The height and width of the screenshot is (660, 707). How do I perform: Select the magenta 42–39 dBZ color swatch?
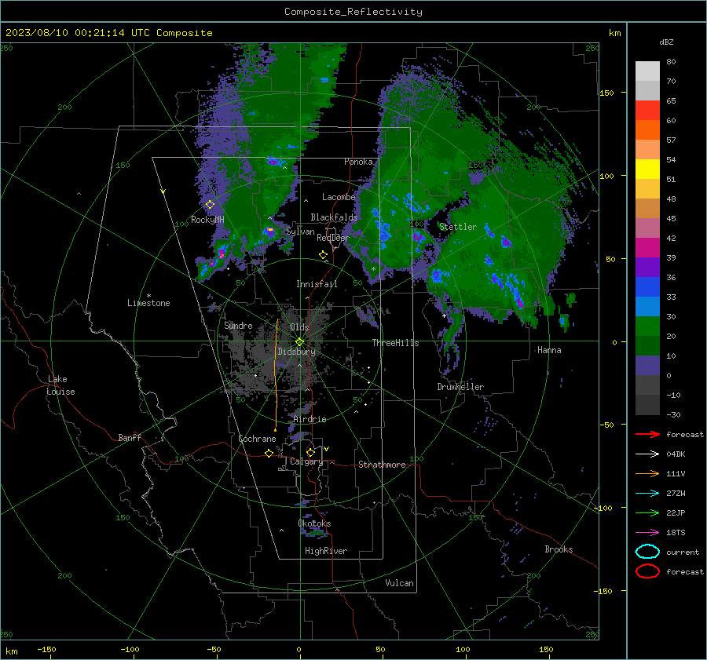coord(647,248)
